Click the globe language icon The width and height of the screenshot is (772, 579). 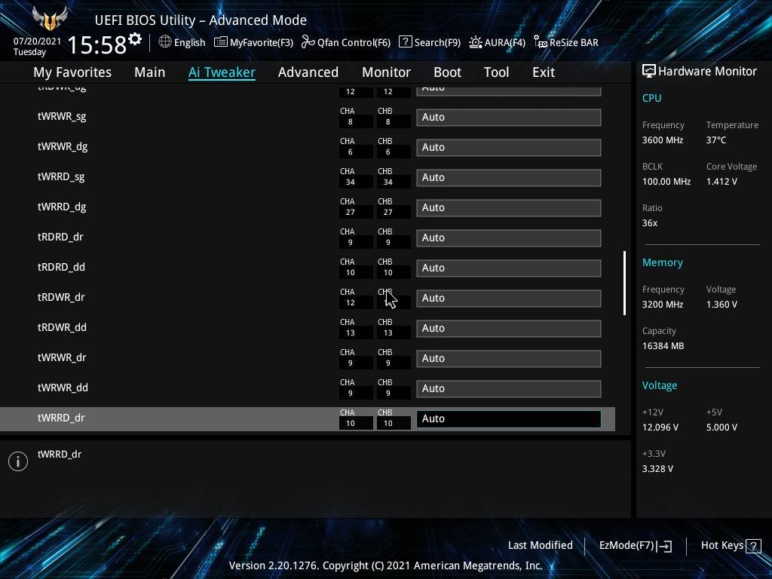(x=165, y=42)
